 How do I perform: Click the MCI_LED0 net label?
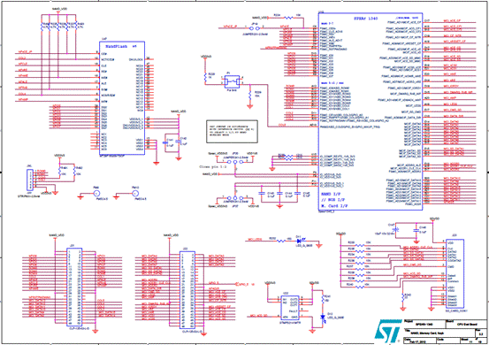[255, 240]
